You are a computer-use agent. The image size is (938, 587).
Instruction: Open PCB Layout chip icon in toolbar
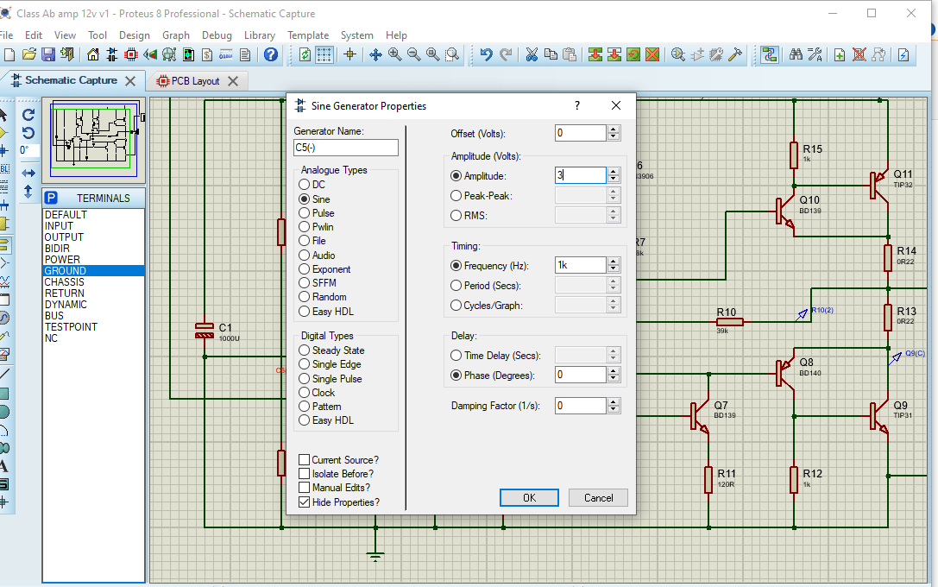point(131,55)
